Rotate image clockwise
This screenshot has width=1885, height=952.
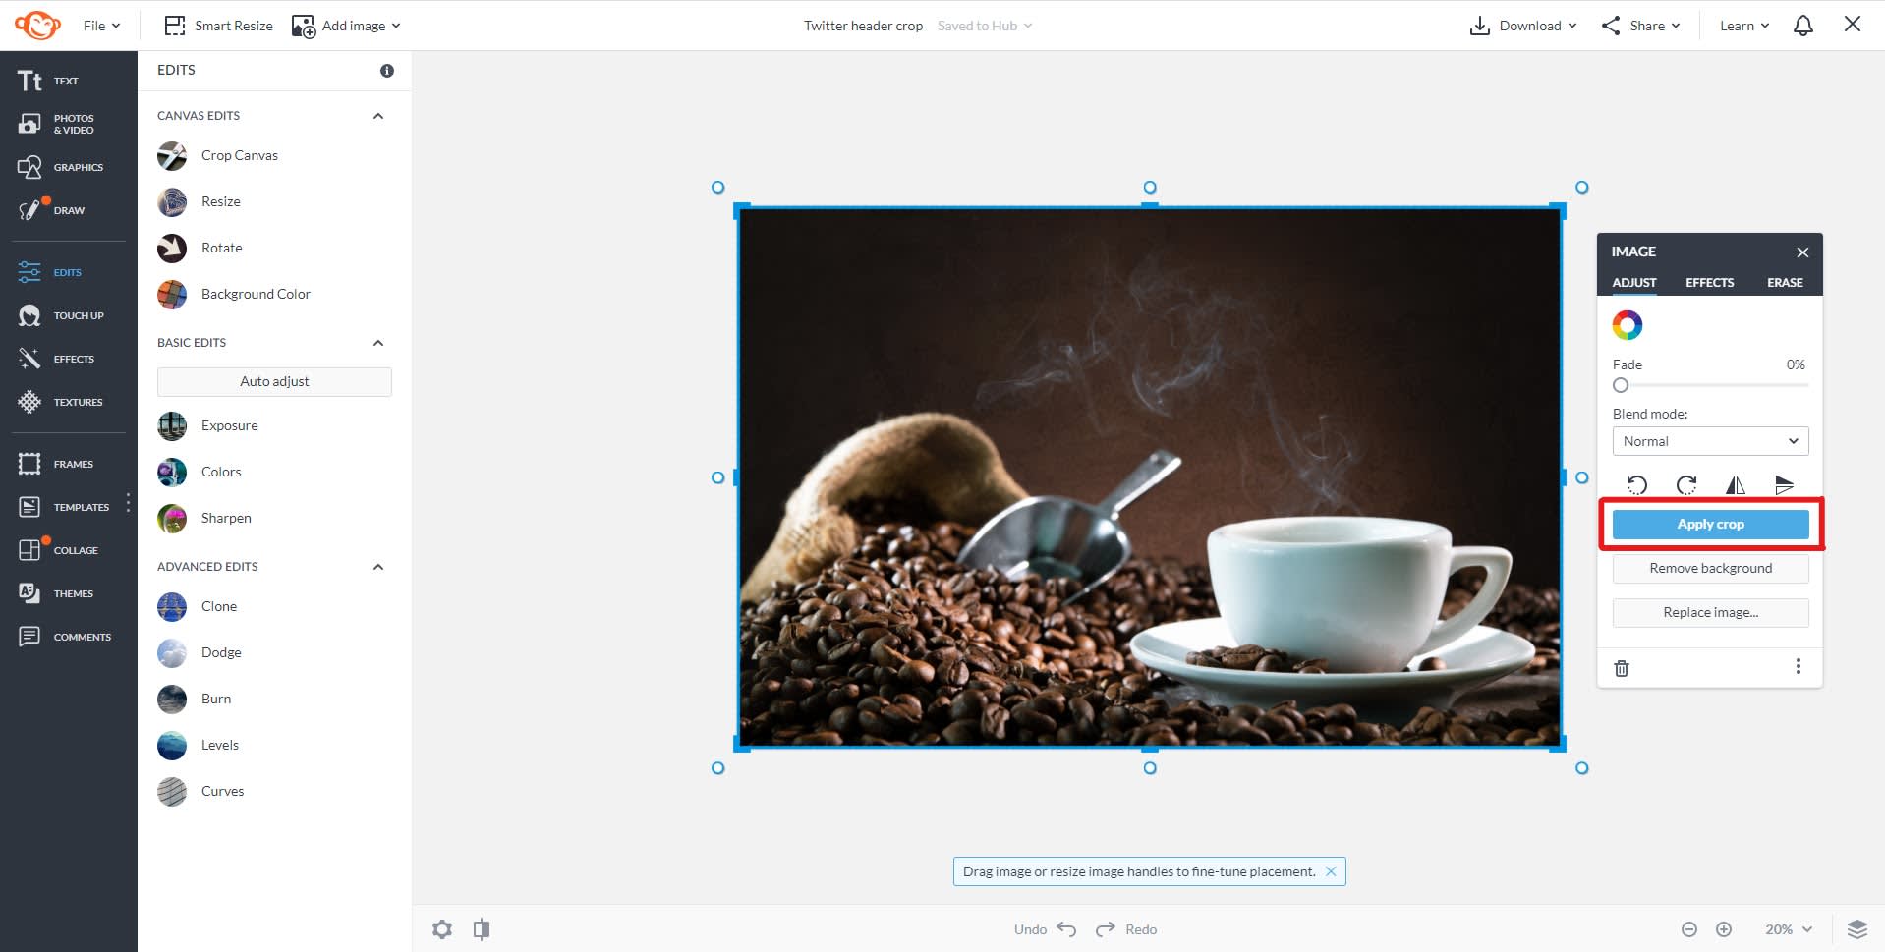[1686, 484]
